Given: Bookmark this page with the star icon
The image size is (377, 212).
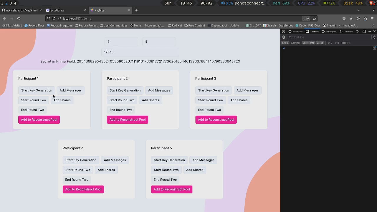Looking at the screenshot, I should coord(314,19).
